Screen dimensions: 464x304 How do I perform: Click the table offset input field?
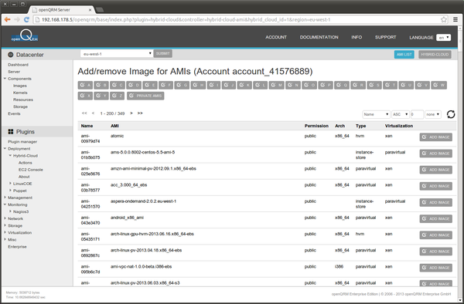pos(417,114)
